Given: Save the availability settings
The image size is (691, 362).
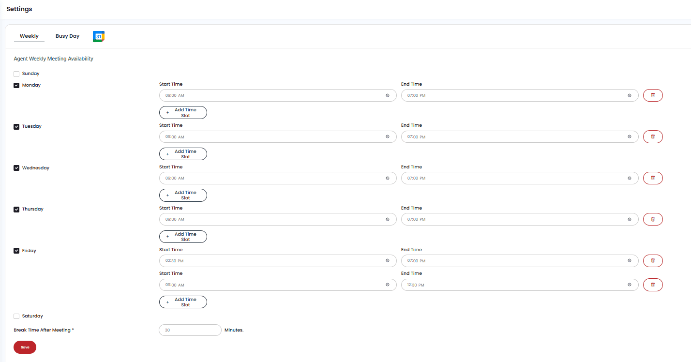Looking at the screenshot, I should click(x=25, y=347).
